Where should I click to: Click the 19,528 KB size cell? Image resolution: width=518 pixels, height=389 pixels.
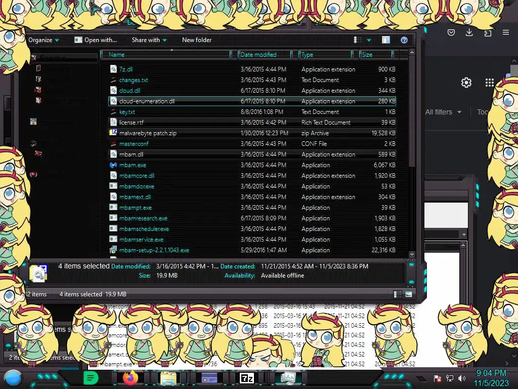click(383, 133)
